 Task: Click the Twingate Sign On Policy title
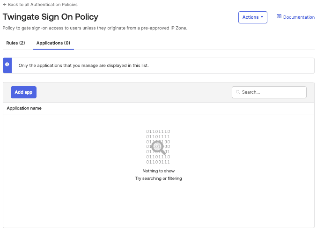[x=51, y=17]
